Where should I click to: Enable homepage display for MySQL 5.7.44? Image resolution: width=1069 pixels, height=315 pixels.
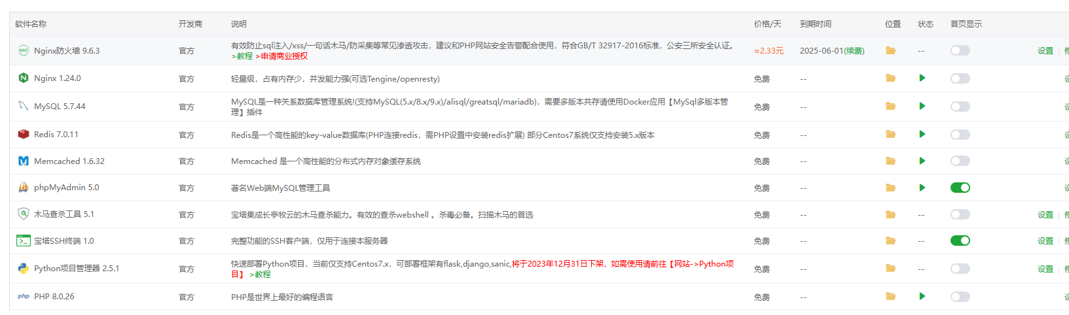[x=960, y=107]
